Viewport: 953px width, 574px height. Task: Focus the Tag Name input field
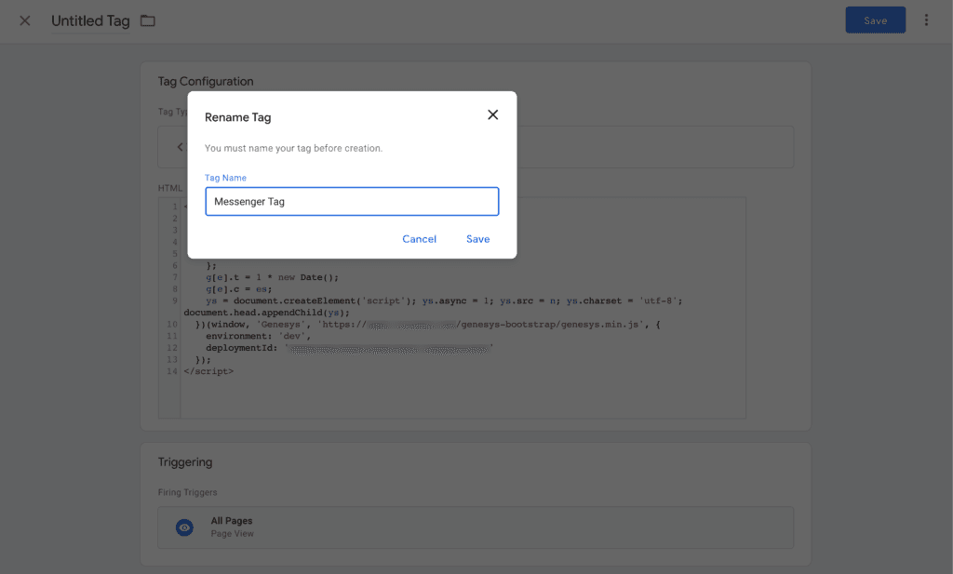352,201
